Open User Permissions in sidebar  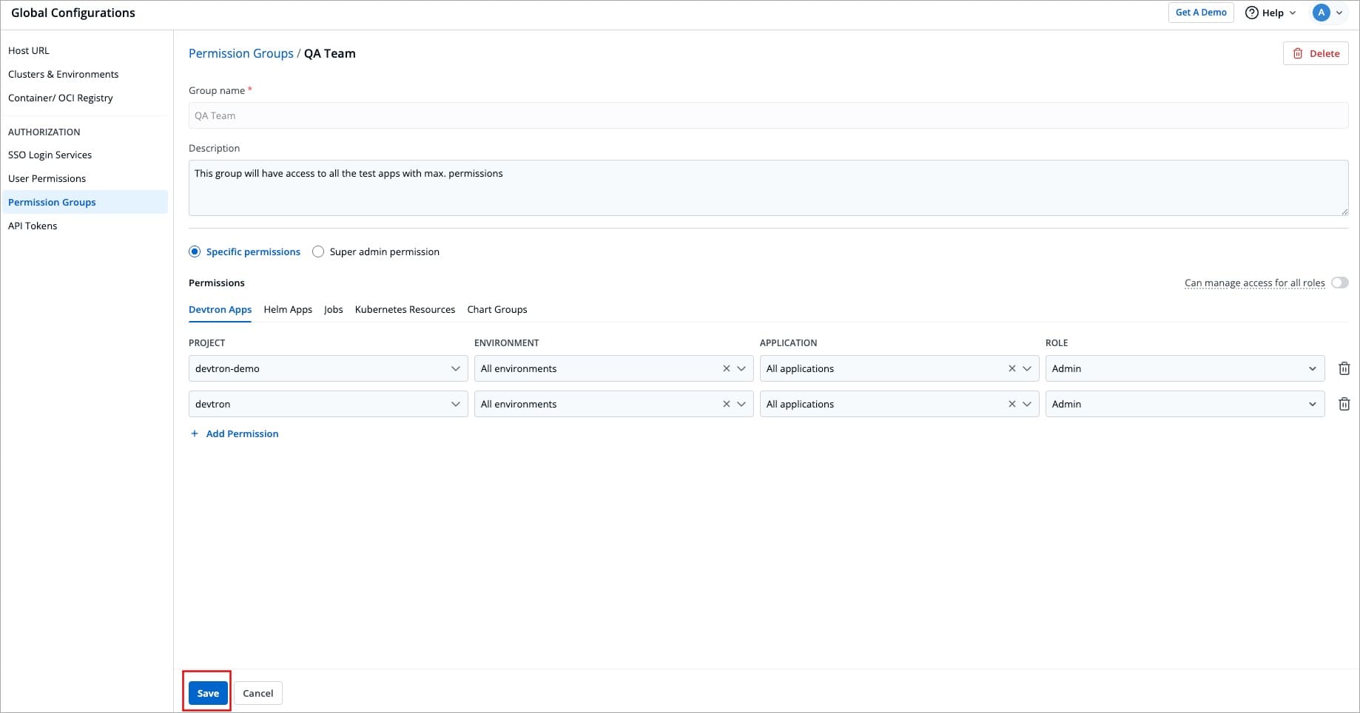(x=47, y=178)
